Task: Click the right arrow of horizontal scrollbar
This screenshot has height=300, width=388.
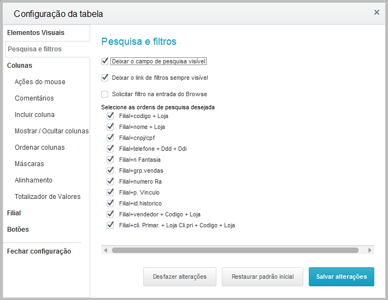Action: (x=369, y=250)
